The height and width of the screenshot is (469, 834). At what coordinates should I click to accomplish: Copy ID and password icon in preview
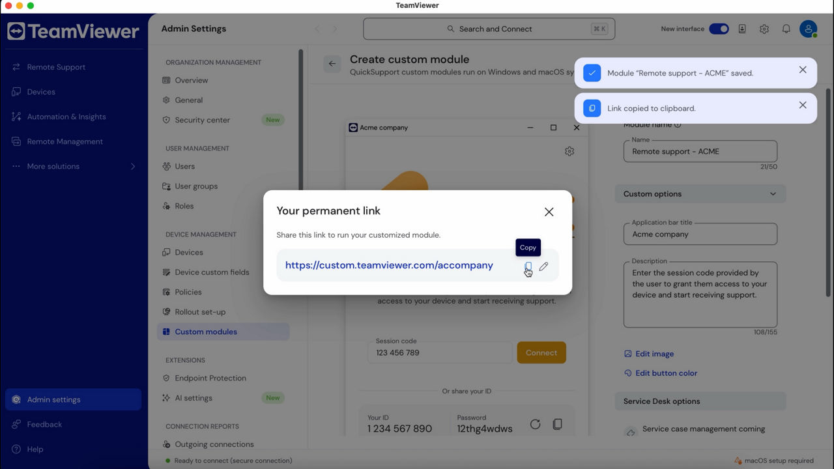[557, 424]
